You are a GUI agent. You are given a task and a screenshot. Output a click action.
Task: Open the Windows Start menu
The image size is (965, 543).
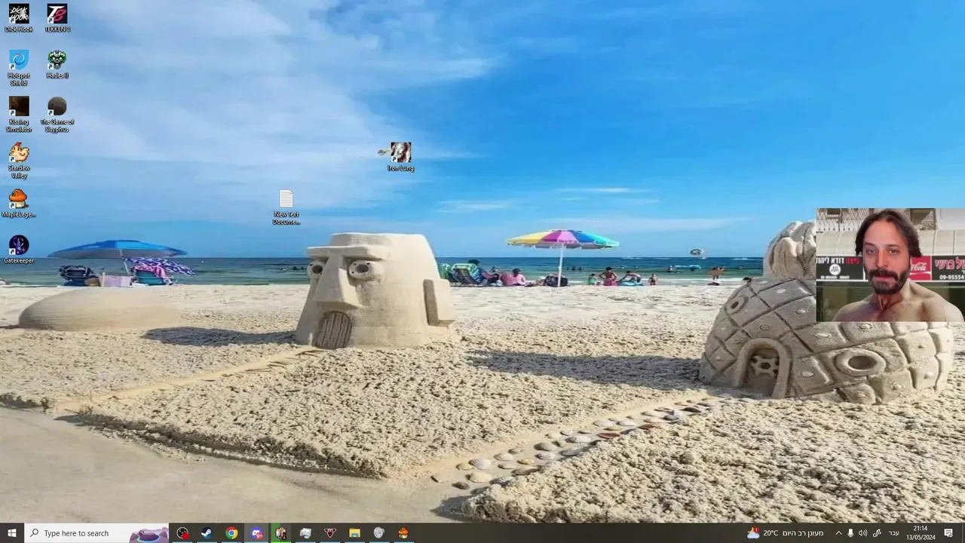pos(12,533)
